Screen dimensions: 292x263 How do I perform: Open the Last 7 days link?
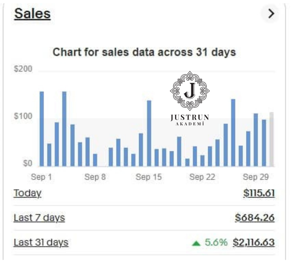click(x=39, y=218)
